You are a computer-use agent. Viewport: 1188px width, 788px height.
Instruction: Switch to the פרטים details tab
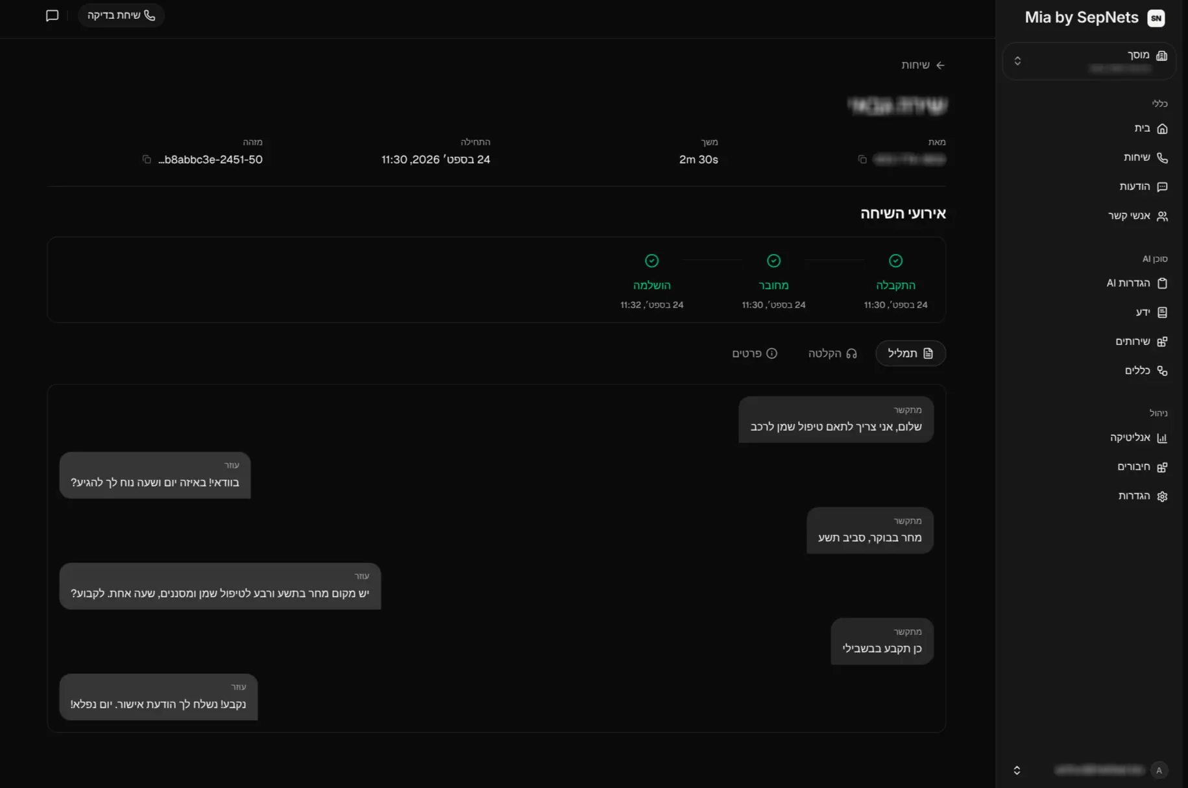pyautogui.click(x=755, y=353)
